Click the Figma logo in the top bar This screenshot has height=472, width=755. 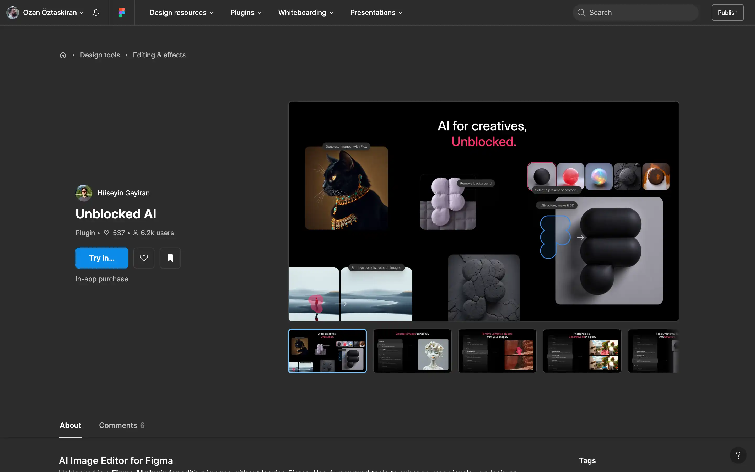coord(122,13)
